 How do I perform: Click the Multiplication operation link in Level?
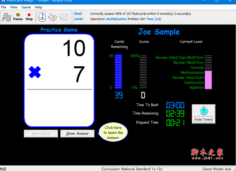pos(116,19)
